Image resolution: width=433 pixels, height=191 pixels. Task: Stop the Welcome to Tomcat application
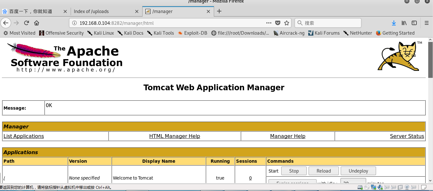click(x=294, y=171)
